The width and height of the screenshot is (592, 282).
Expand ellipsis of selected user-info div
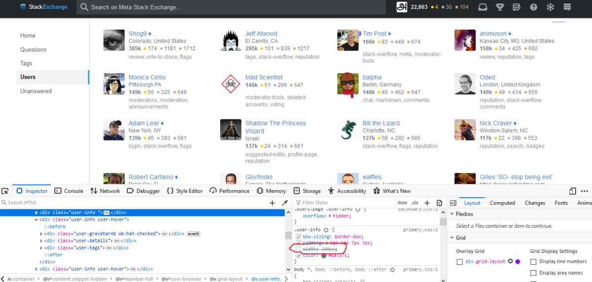[106, 212]
